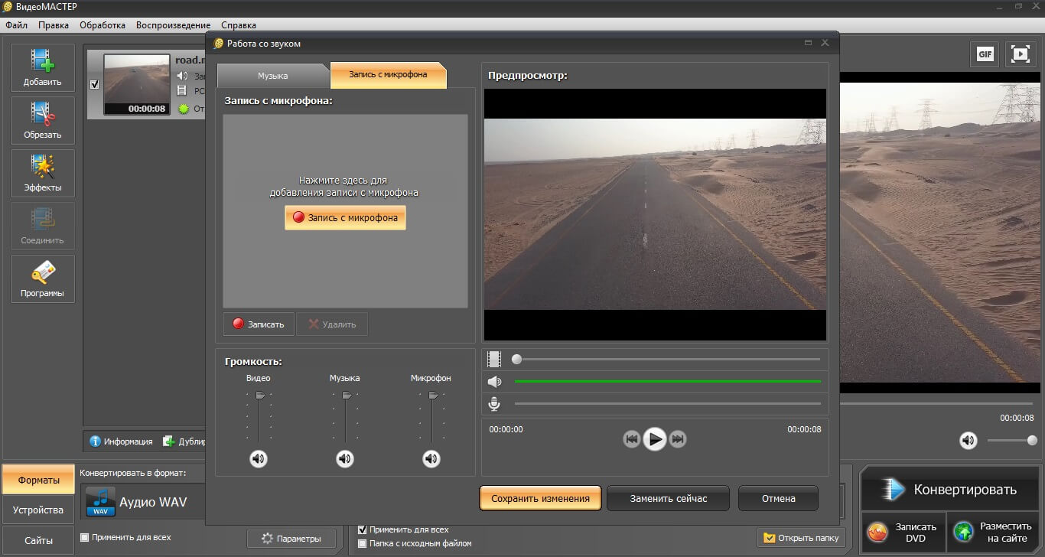Screen dimensions: 1045x557
Task: Click the Записать record button
Action: pos(259,324)
